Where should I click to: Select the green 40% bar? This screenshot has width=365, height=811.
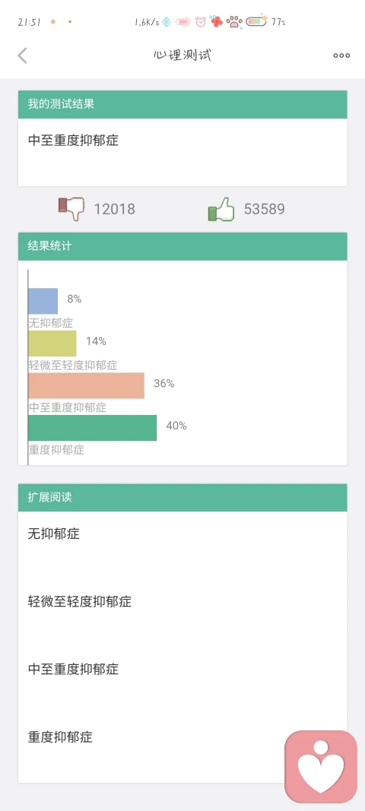coord(93,428)
